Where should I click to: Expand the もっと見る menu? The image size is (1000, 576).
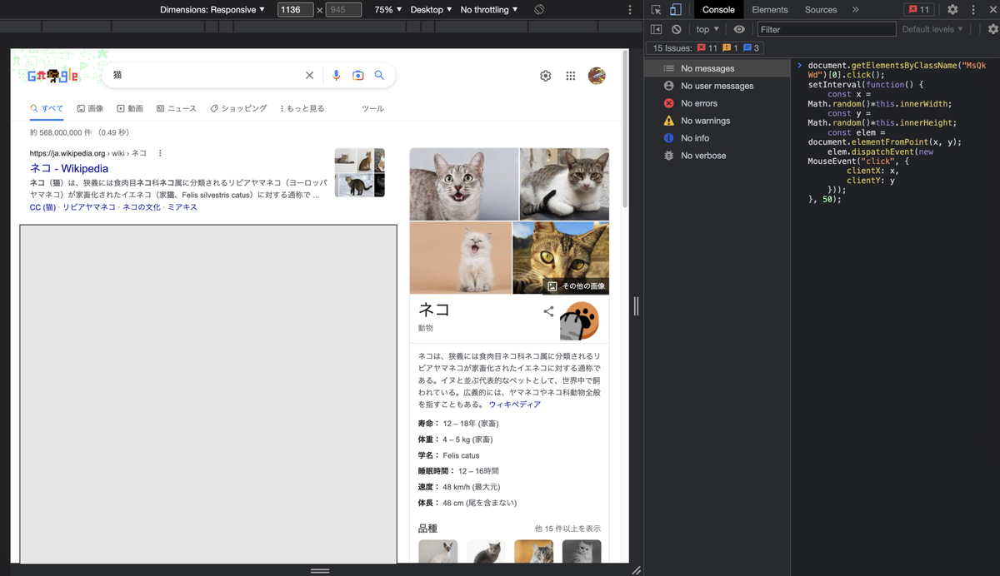[x=302, y=108]
